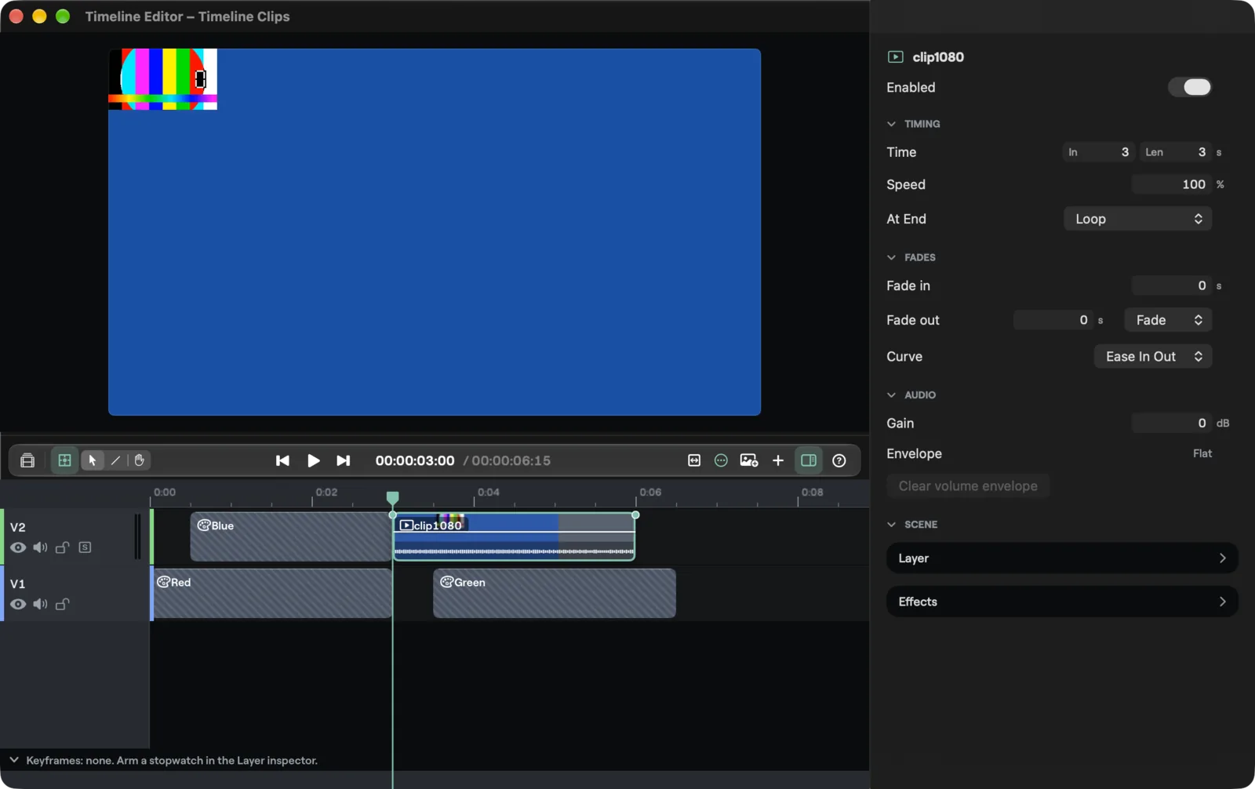Image resolution: width=1255 pixels, height=789 pixels.
Task: Skip to the timeline end
Action: pyautogui.click(x=343, y=460)
